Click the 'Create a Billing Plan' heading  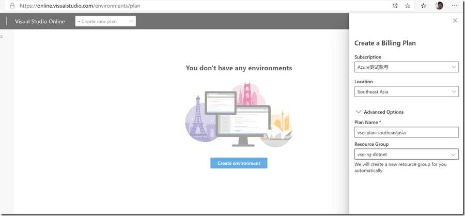pyautogui.click(x=385, y=43)
